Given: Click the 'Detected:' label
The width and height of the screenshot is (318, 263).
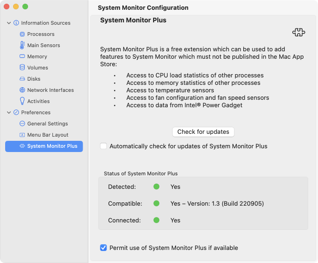Looking at the screenshot, I should 122,187.
